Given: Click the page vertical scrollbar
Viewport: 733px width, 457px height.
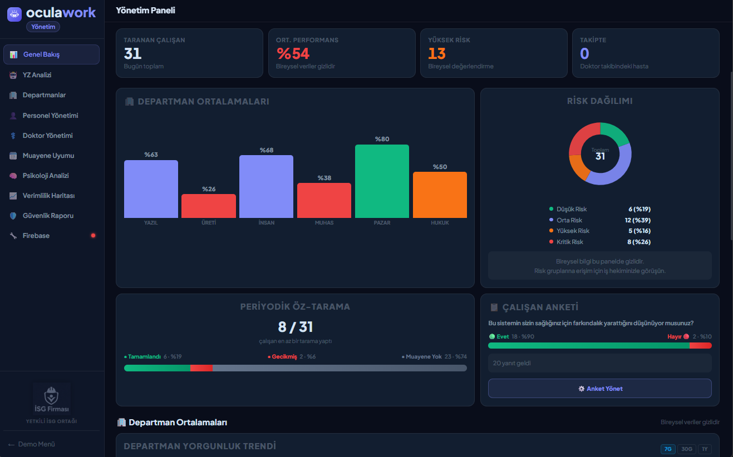Looking at the screenshot, I should click(730, 156).
